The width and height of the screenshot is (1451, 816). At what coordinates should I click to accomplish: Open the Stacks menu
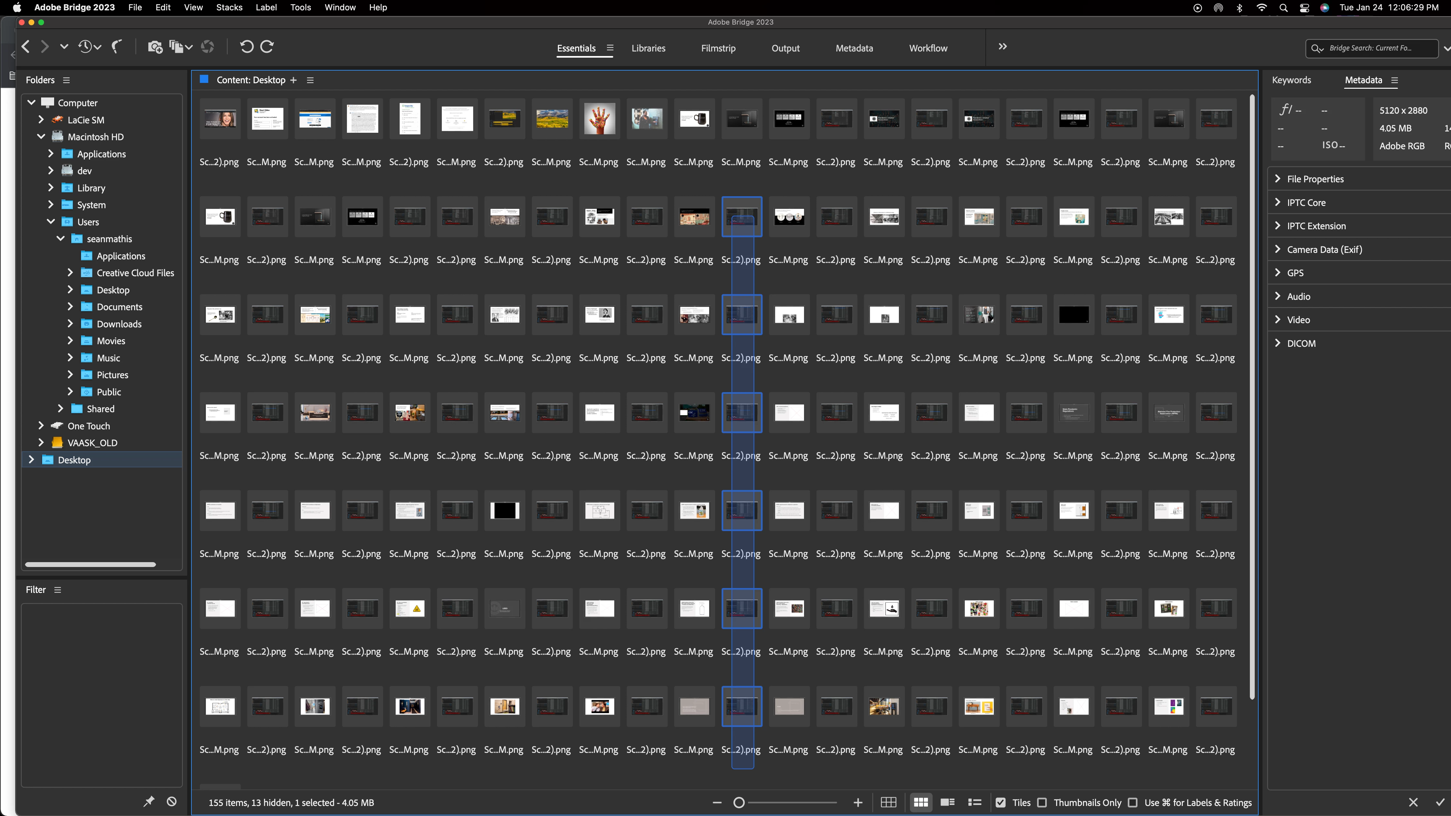tap(229, 7)
